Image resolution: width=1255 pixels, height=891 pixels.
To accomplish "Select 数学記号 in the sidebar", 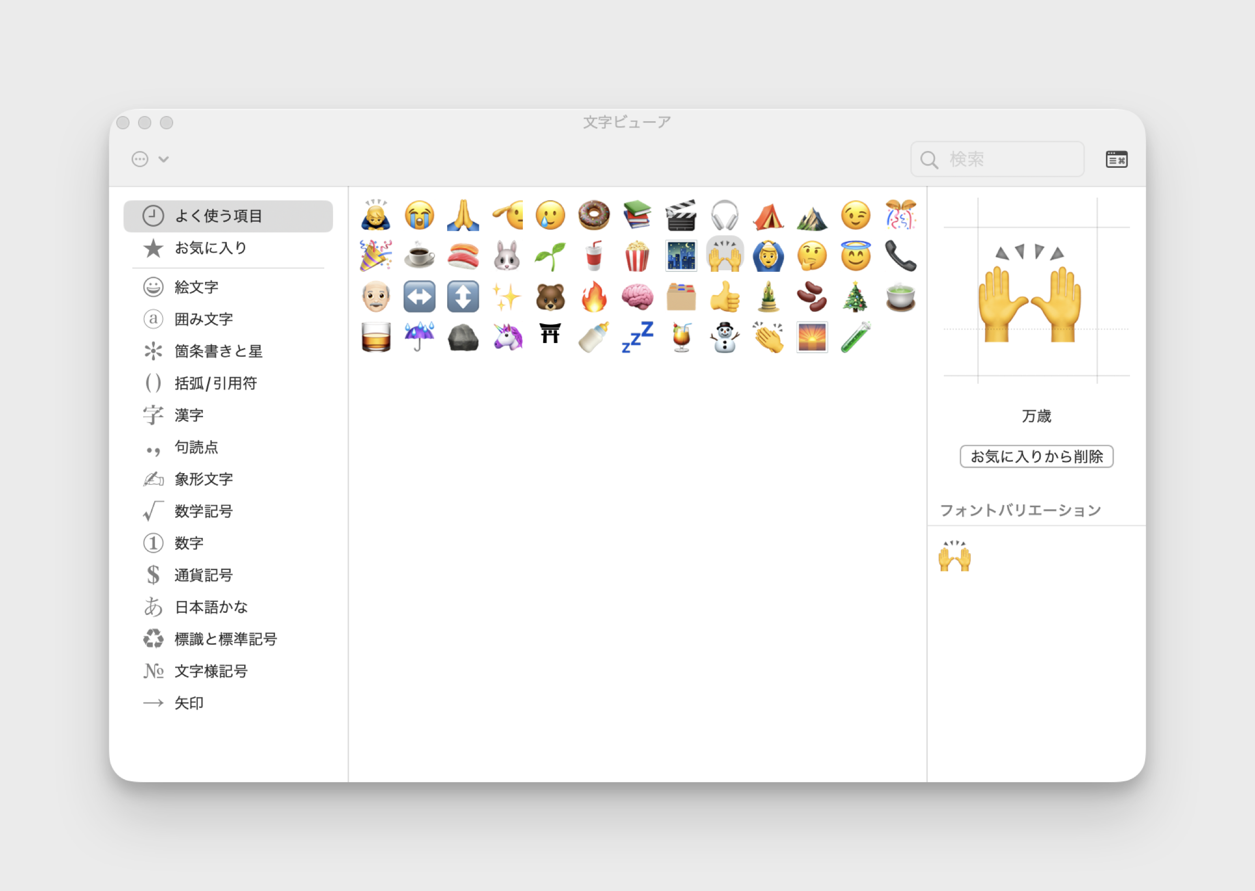I will click(203, 511).
